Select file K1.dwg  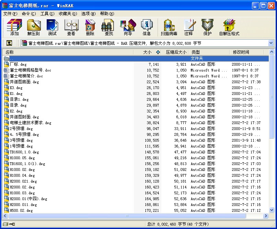click(x=16, y=94)
